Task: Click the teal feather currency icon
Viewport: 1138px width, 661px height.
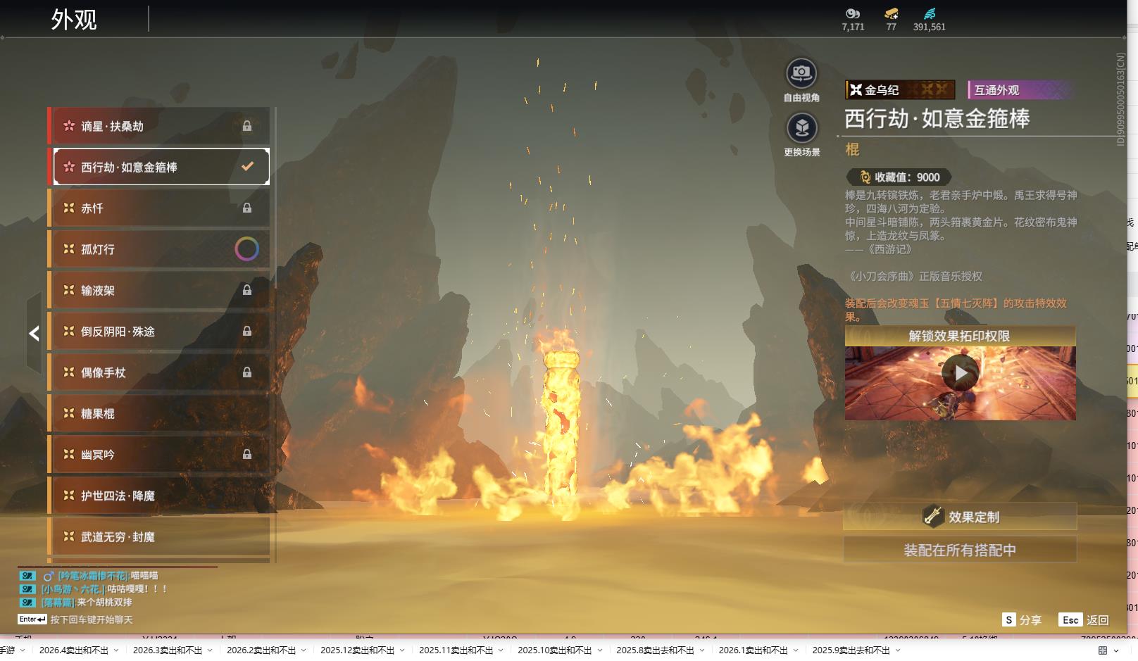Action: tap(930, 13)
